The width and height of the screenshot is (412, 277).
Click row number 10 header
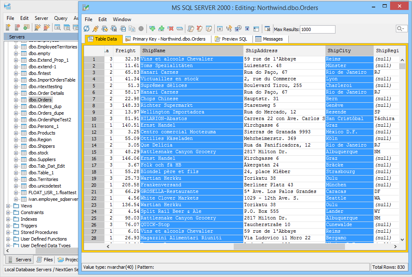point(94,119)
